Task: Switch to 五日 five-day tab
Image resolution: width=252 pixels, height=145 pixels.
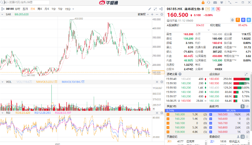Action: [x=25, y=9]
